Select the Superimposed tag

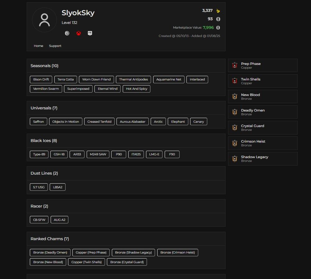(78, 89)
